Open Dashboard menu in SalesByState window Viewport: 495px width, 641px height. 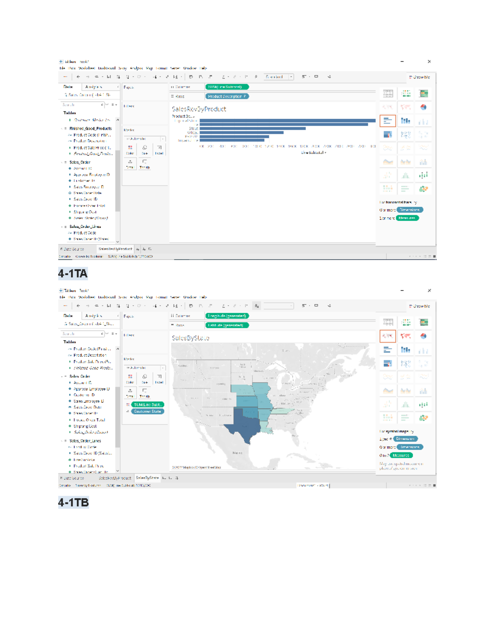tap(106, 297)
